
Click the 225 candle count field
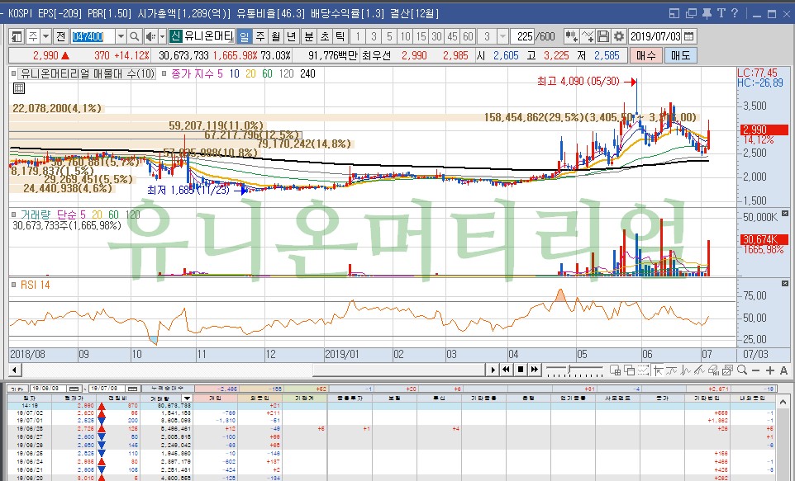pyautogui.click(x=523, y=36)
